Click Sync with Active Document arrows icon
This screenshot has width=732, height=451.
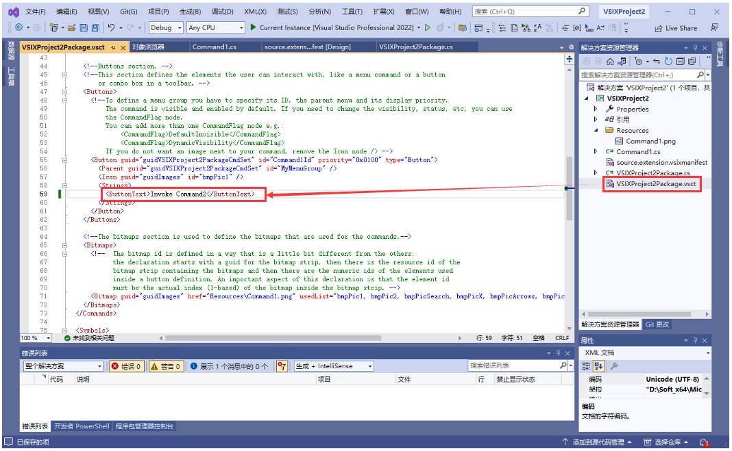(657, 62)
